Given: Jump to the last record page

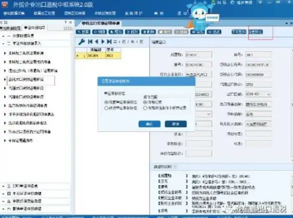Looking at the screenshot, I should click(x=109, y=42).
